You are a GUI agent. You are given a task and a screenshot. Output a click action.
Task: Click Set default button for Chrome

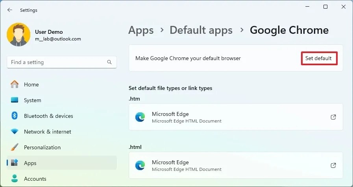319,58
